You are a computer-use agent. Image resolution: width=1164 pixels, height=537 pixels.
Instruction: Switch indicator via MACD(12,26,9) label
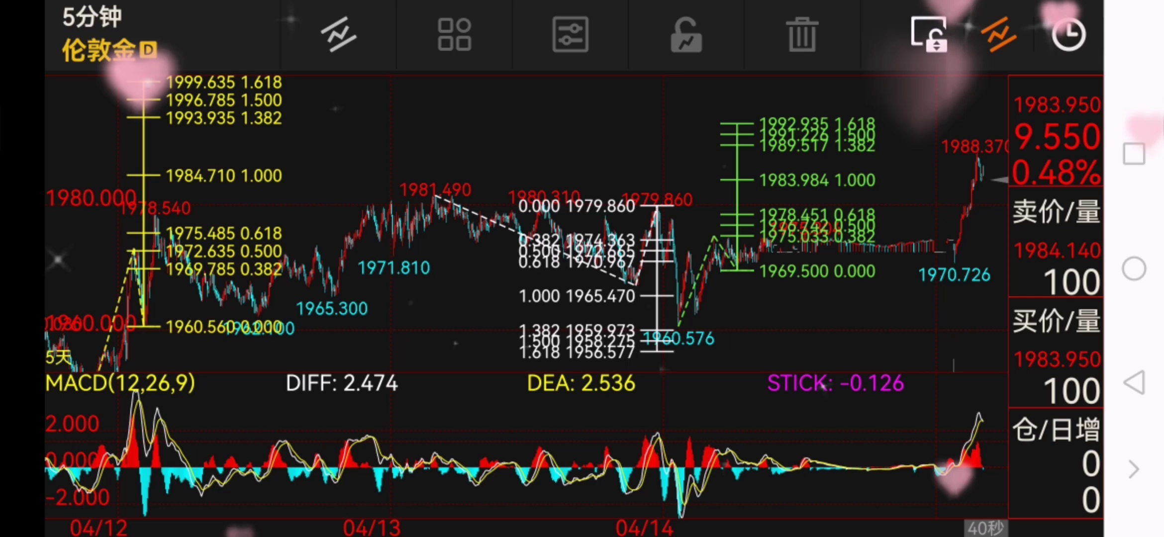click(x=120, y=383)
